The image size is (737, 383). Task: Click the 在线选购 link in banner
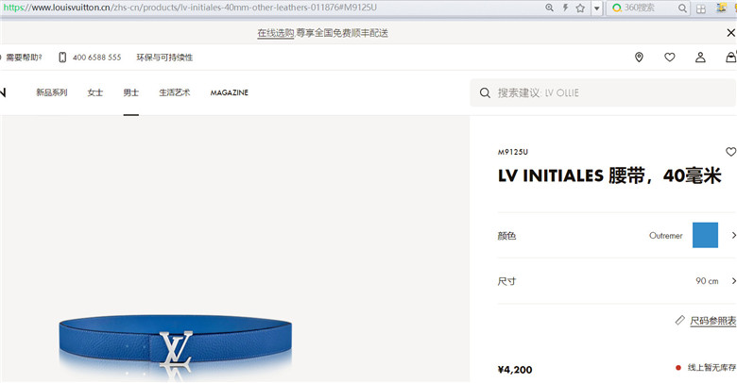[x=276, y=33]
